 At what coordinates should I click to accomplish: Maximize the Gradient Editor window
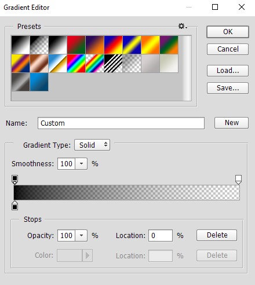pyautogui.click(x=215, y=7)
